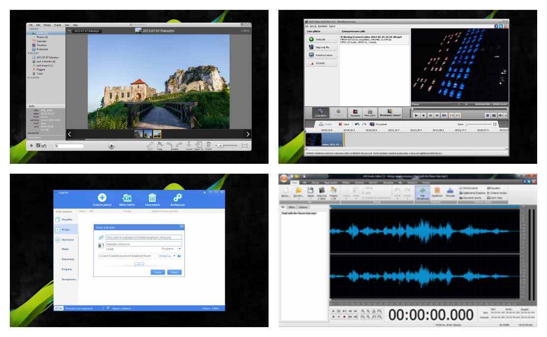Select Ukończone in the EagleGet sidebar

tap(64, 240)
